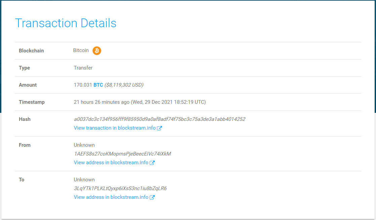Open View address link under To
376x220 pixels.
(x=111, y=197)
